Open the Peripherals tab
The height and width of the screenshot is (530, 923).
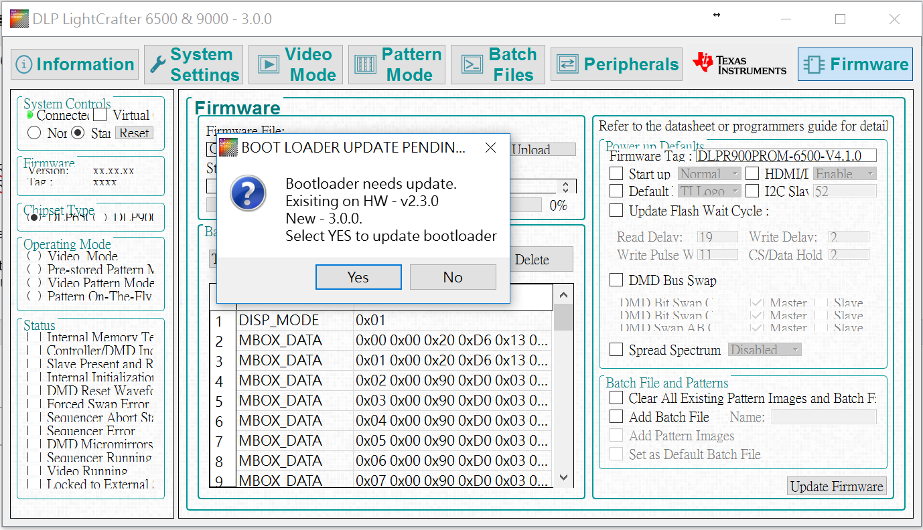point(616,65)
